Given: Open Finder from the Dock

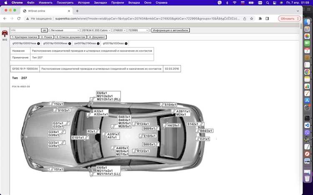Looking at the screenshot, I should [x=307, y=22].
